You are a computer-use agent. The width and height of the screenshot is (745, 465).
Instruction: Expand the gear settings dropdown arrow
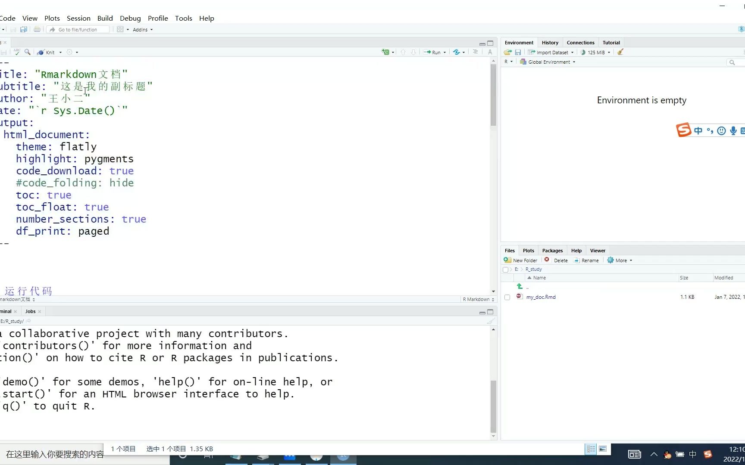(77, 52)
